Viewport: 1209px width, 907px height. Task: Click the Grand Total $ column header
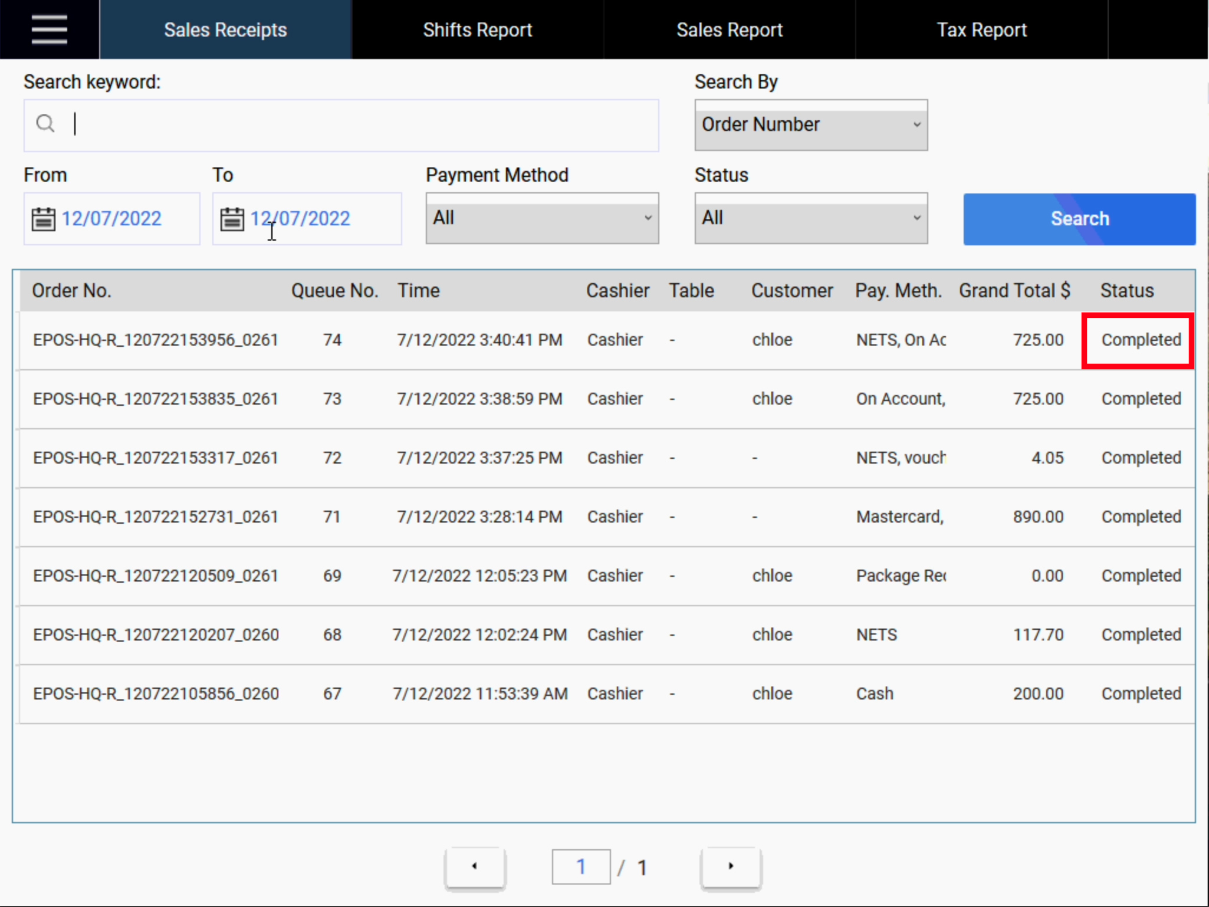click(x=1014, y=291)
